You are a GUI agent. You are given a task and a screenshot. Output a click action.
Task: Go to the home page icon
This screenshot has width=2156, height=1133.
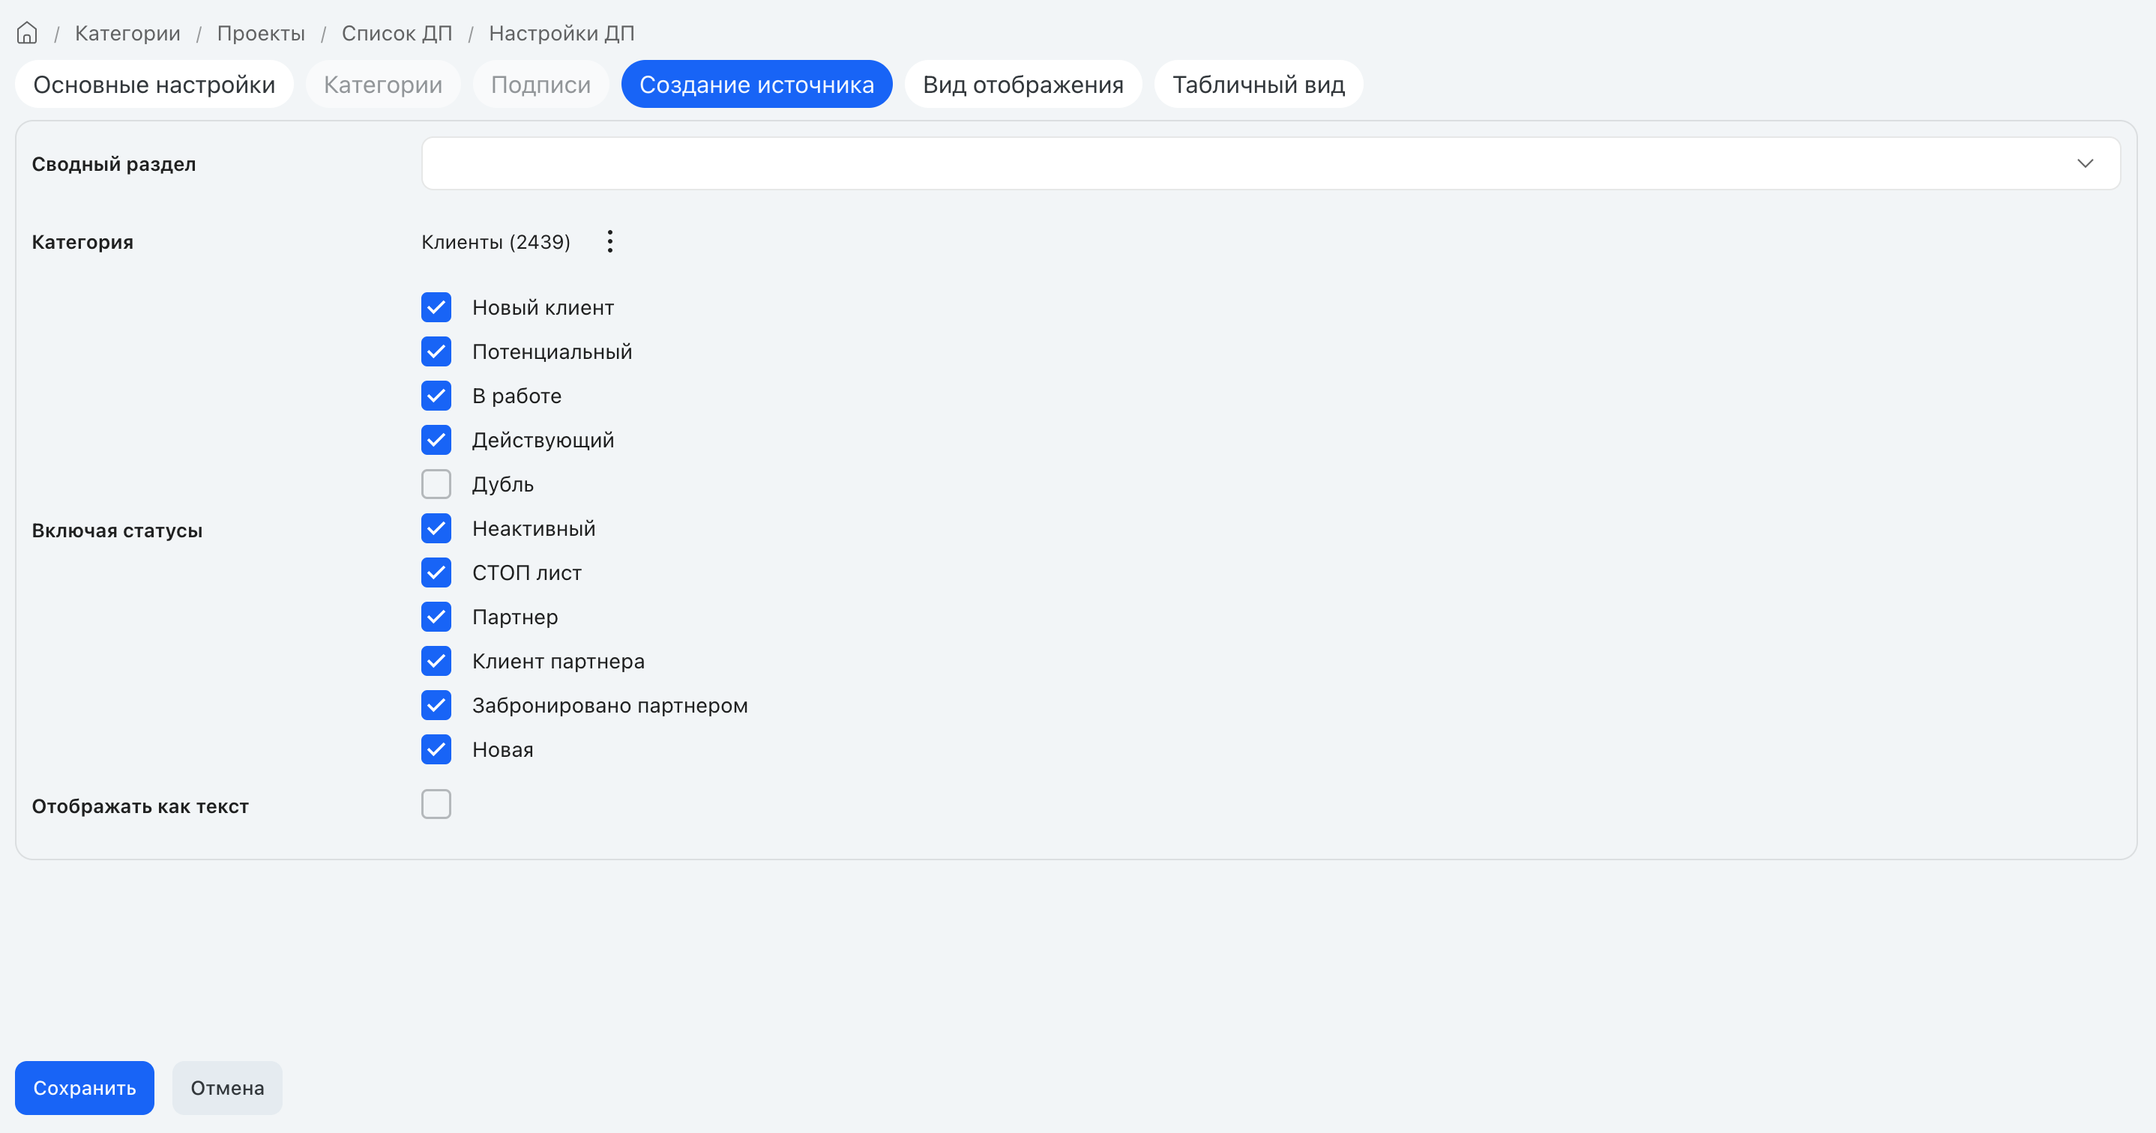pyautogui.click(x=27, y=33)
